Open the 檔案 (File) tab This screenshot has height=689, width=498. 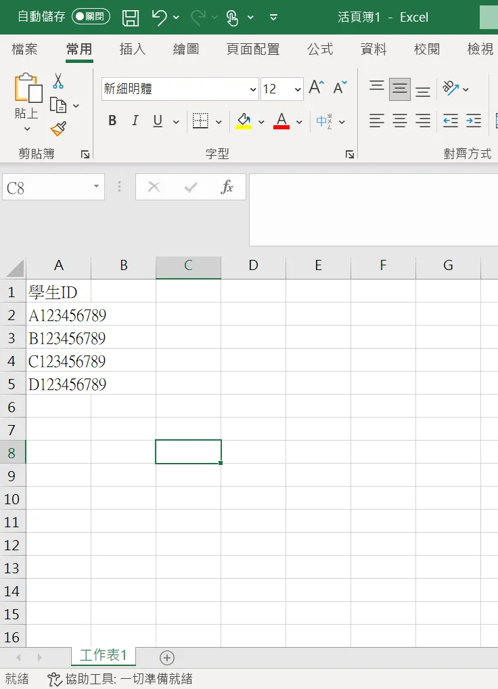(24, 49)
